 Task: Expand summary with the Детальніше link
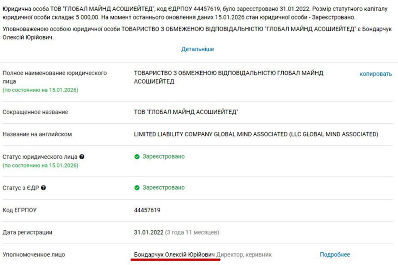point(198,49)
